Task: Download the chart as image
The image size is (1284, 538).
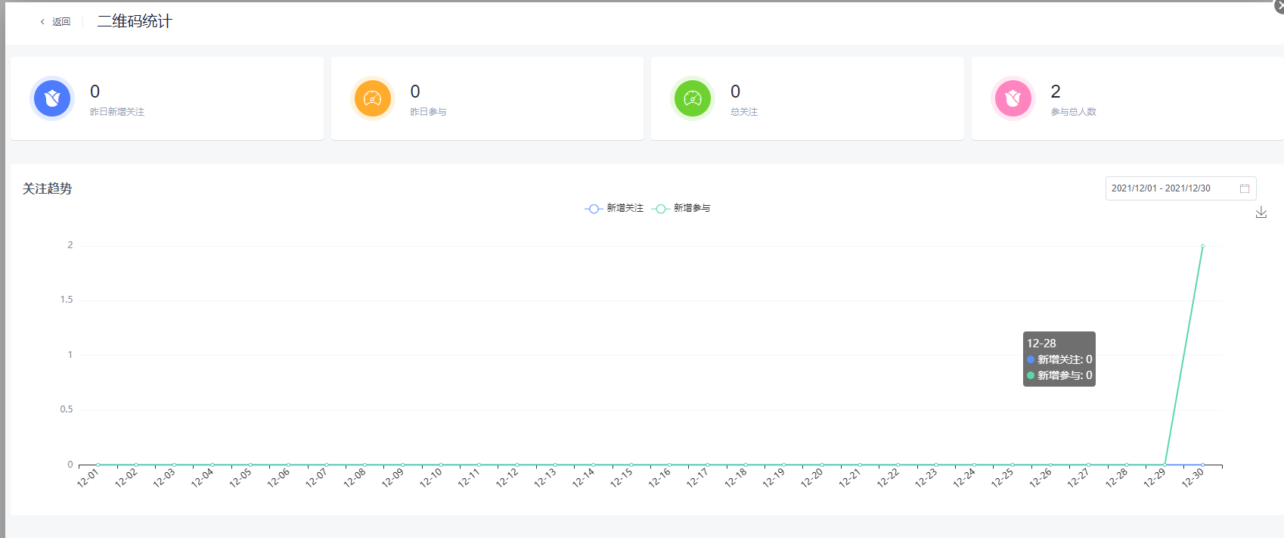Action: tap(1261, 213)
